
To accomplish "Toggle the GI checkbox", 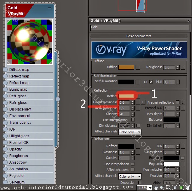I will pos(151,82).
